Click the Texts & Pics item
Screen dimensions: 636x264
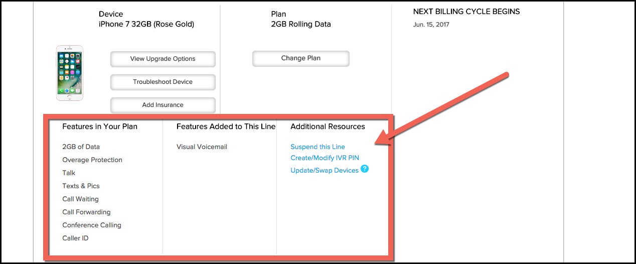click(81, 186)
